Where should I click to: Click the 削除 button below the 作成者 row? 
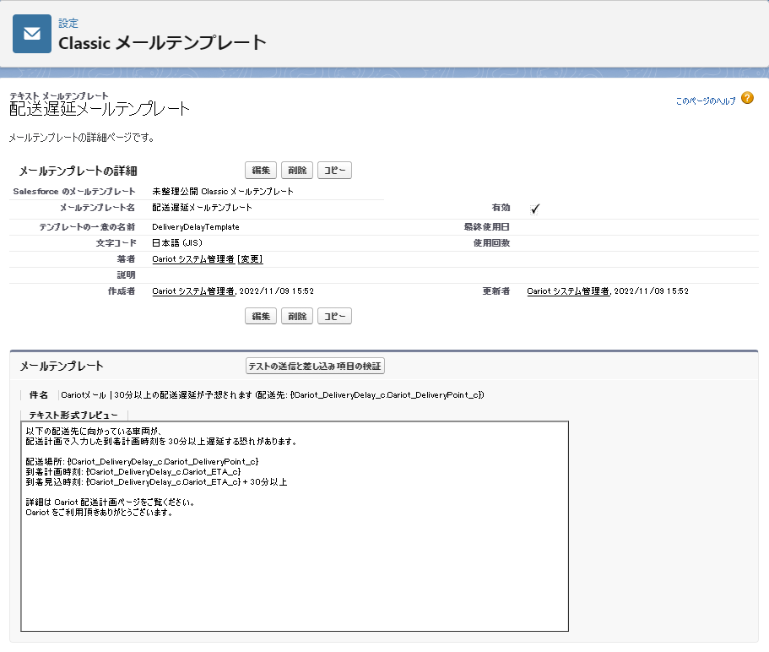[x=297, y=316]
